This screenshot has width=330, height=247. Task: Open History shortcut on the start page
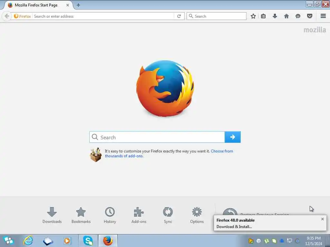coord(110,215)
